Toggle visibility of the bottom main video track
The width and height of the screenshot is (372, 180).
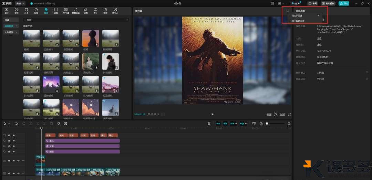14,173
